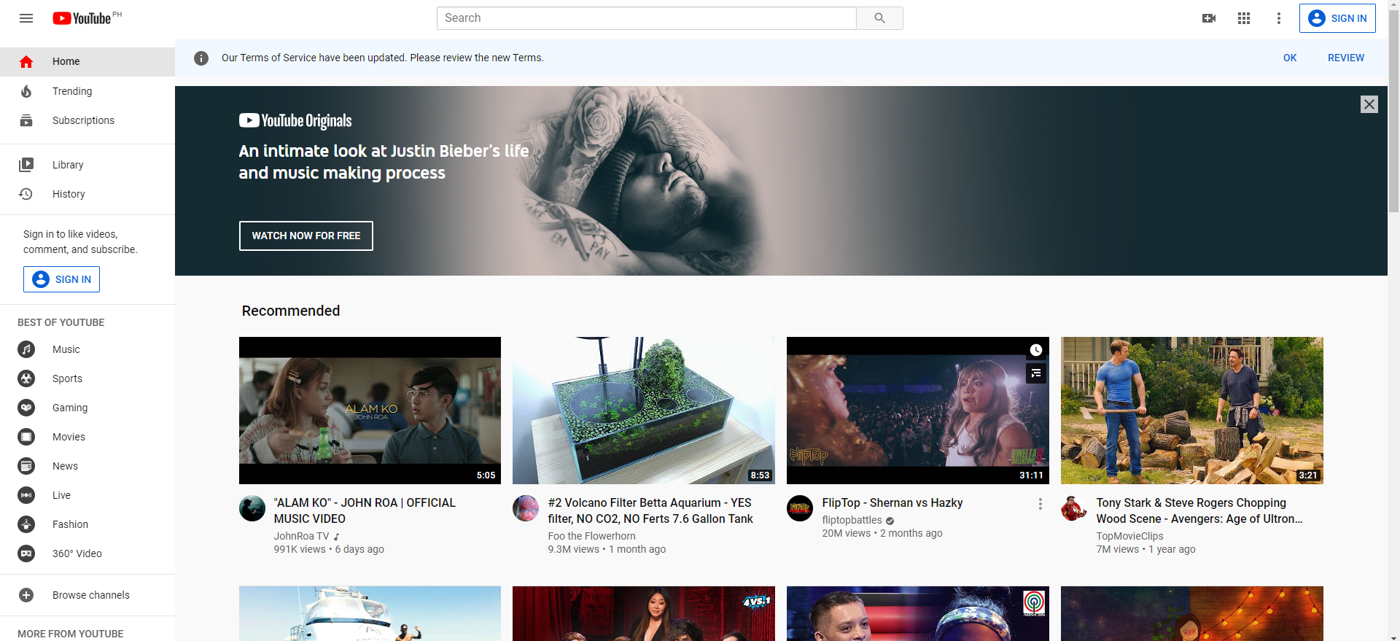This screenshot has width=1400, height=641.
Task: Open Foo the Flowerhorn channel avatar
Action: tap(526, 508)
